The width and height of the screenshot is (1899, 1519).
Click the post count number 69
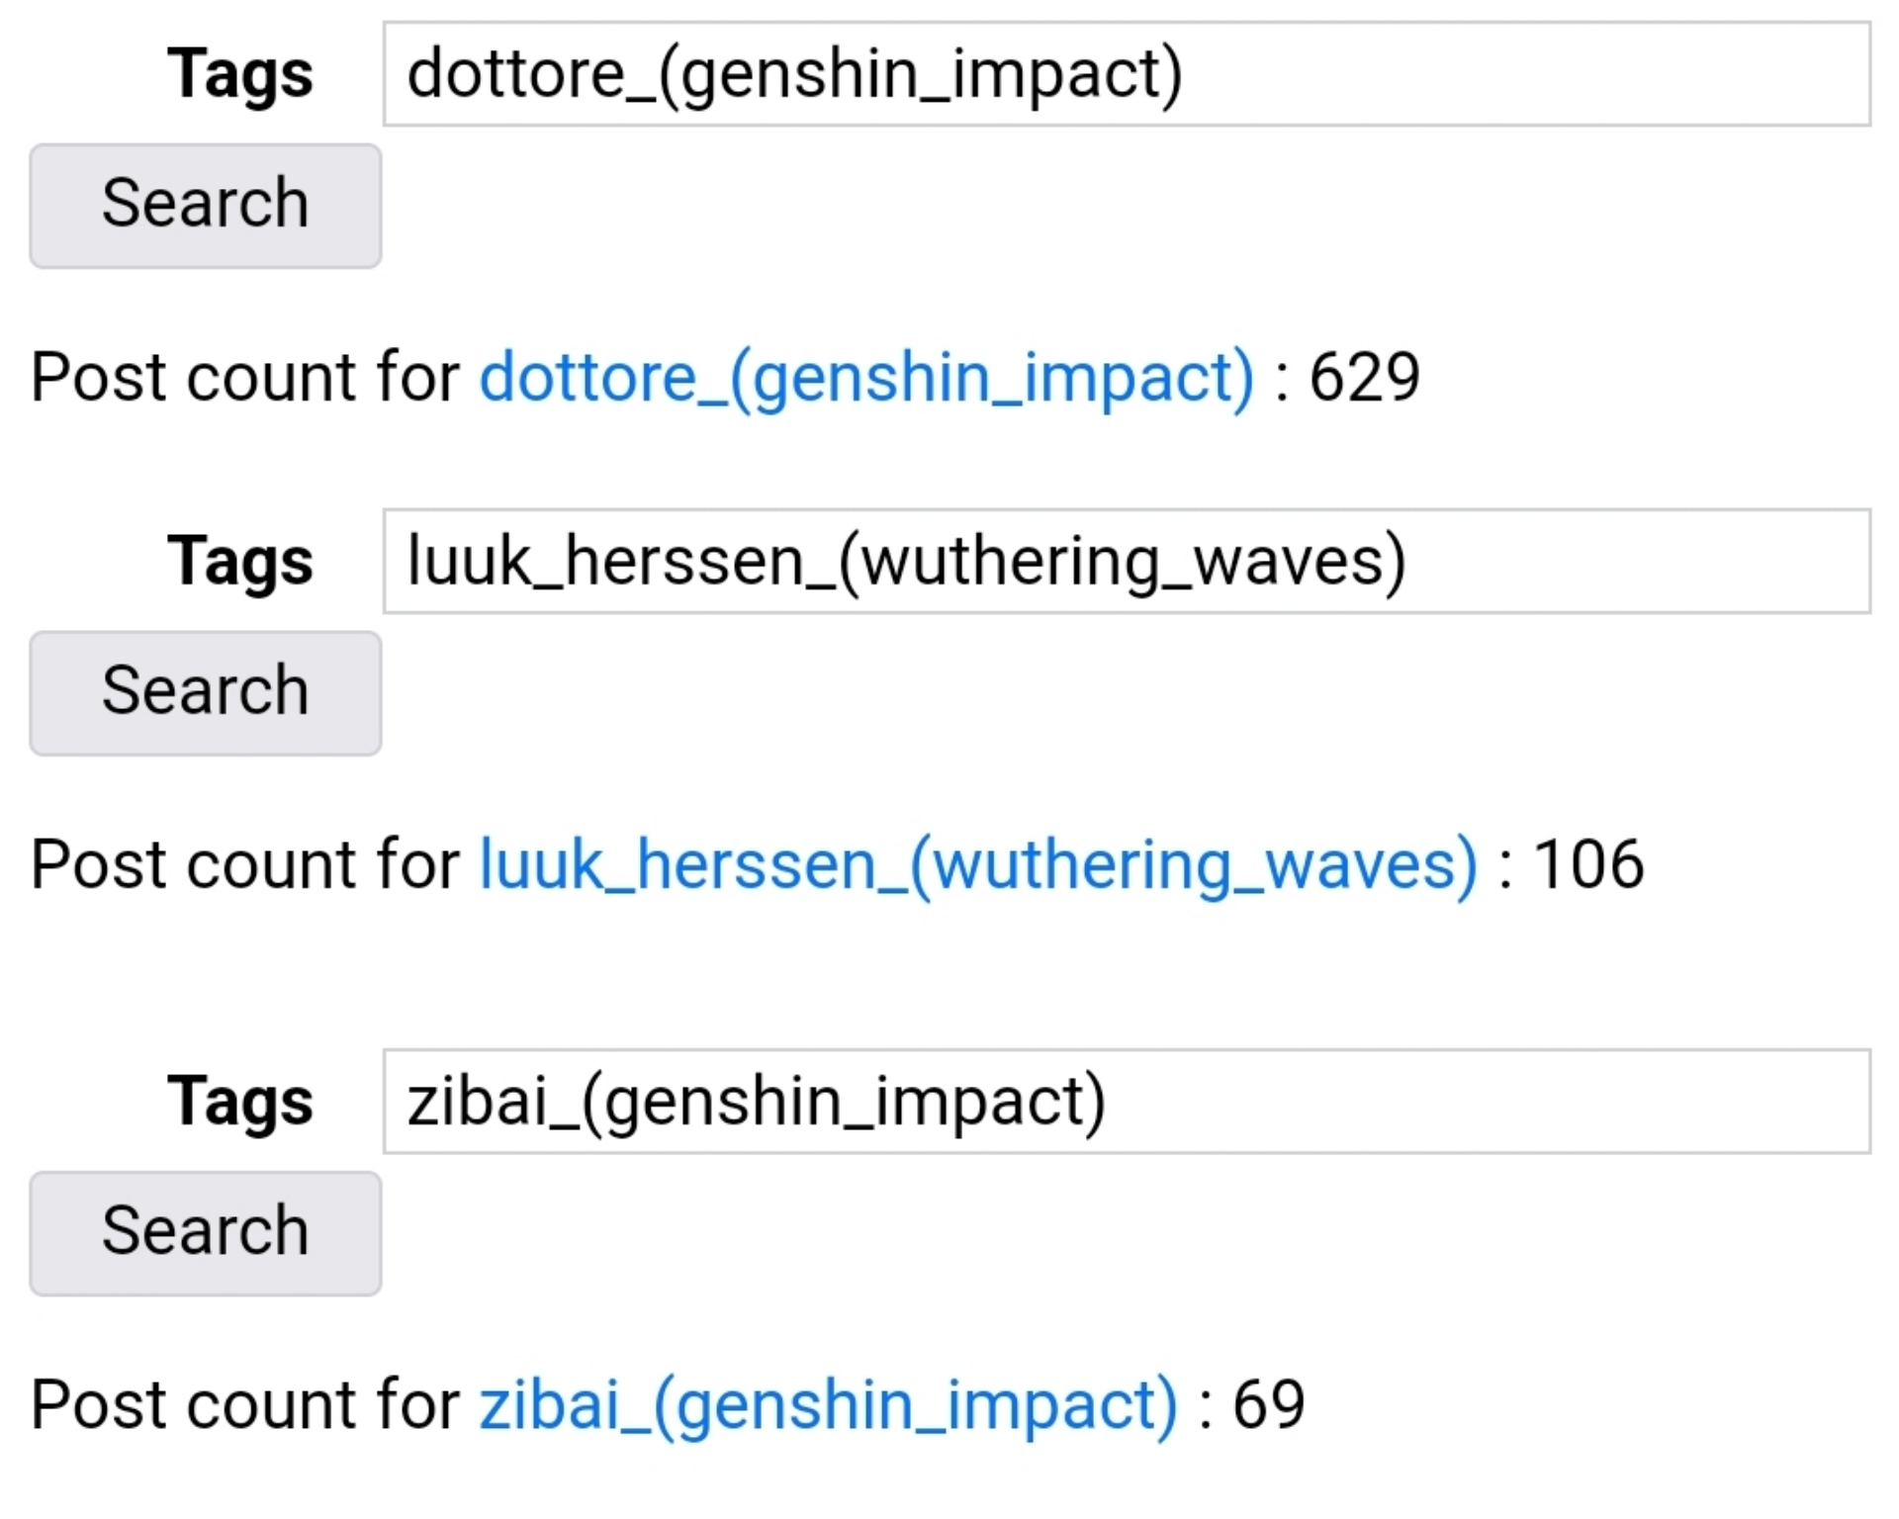1269,1404
